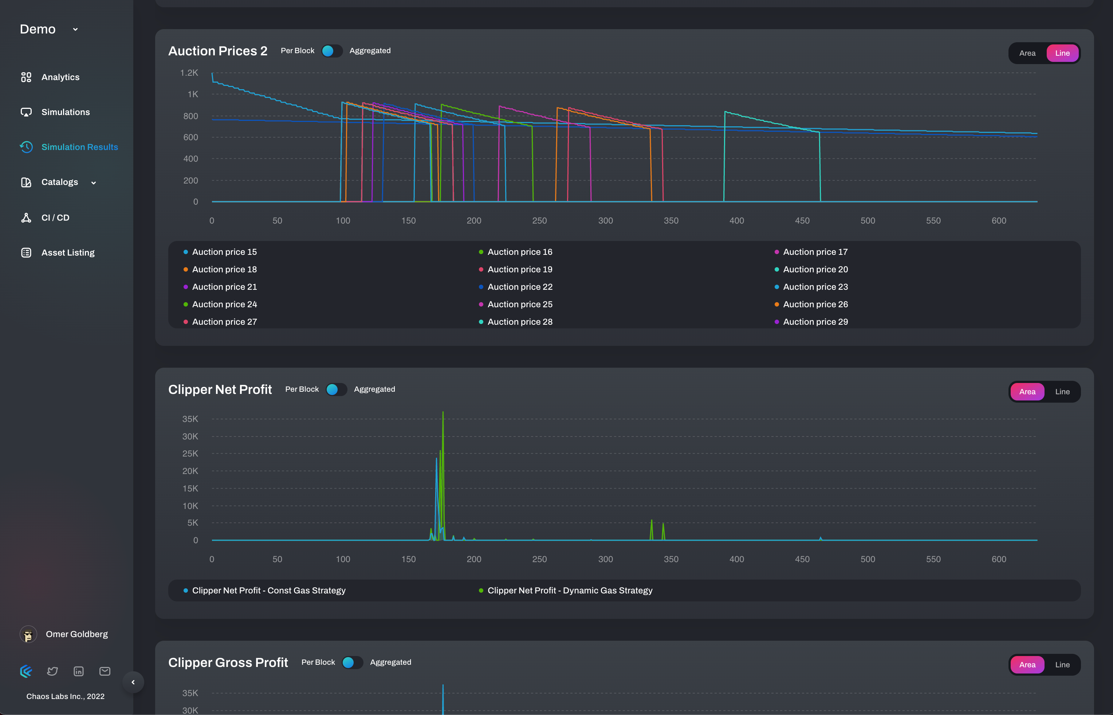
Task: Toggle Auction Prices 2 Per Block/Aggregated switch
Action: click(x=331, y=51)
